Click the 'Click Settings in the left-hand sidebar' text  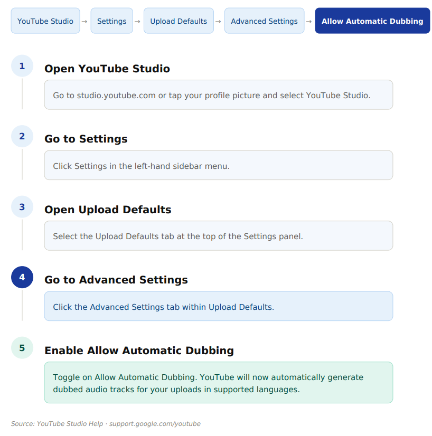click(x=141, y=166)
